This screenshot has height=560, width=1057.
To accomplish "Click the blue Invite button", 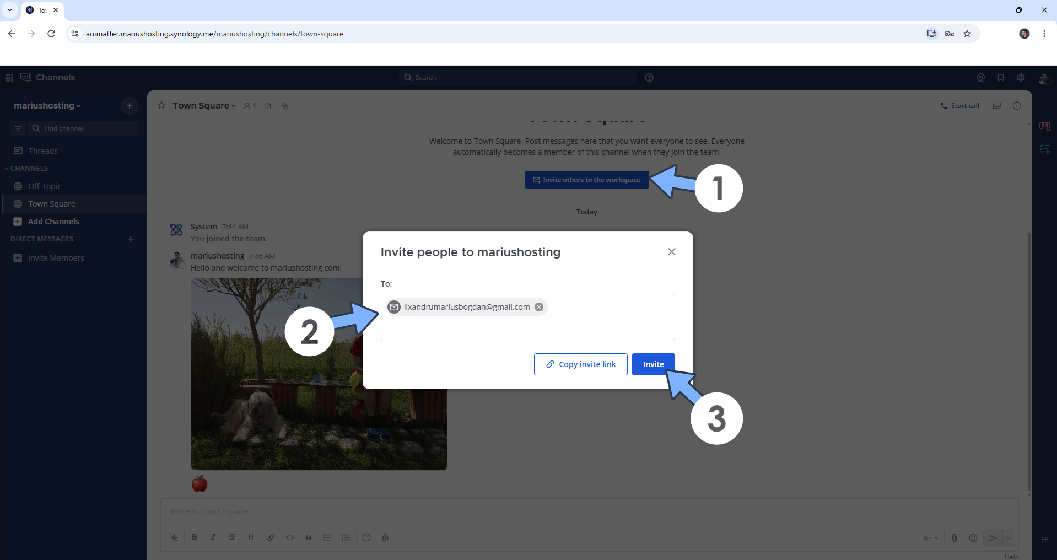I will tap(653, 364).
